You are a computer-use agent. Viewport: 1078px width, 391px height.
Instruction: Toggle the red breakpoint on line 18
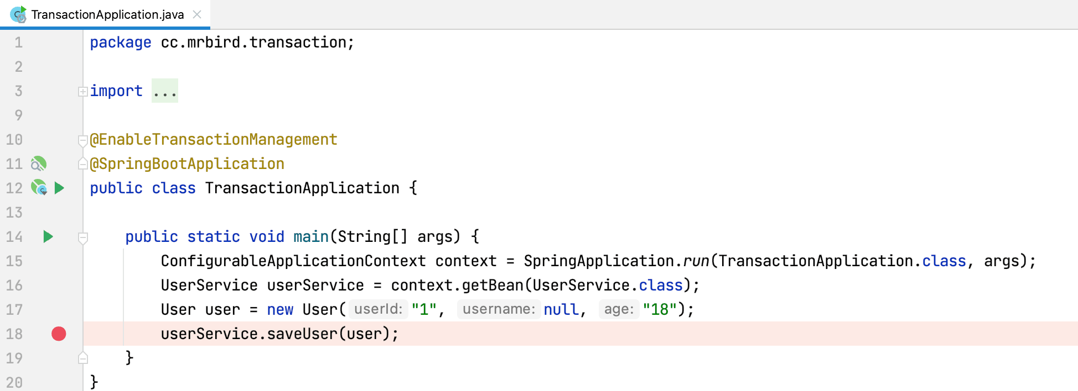pyautogui.click(x=59, y=334)
